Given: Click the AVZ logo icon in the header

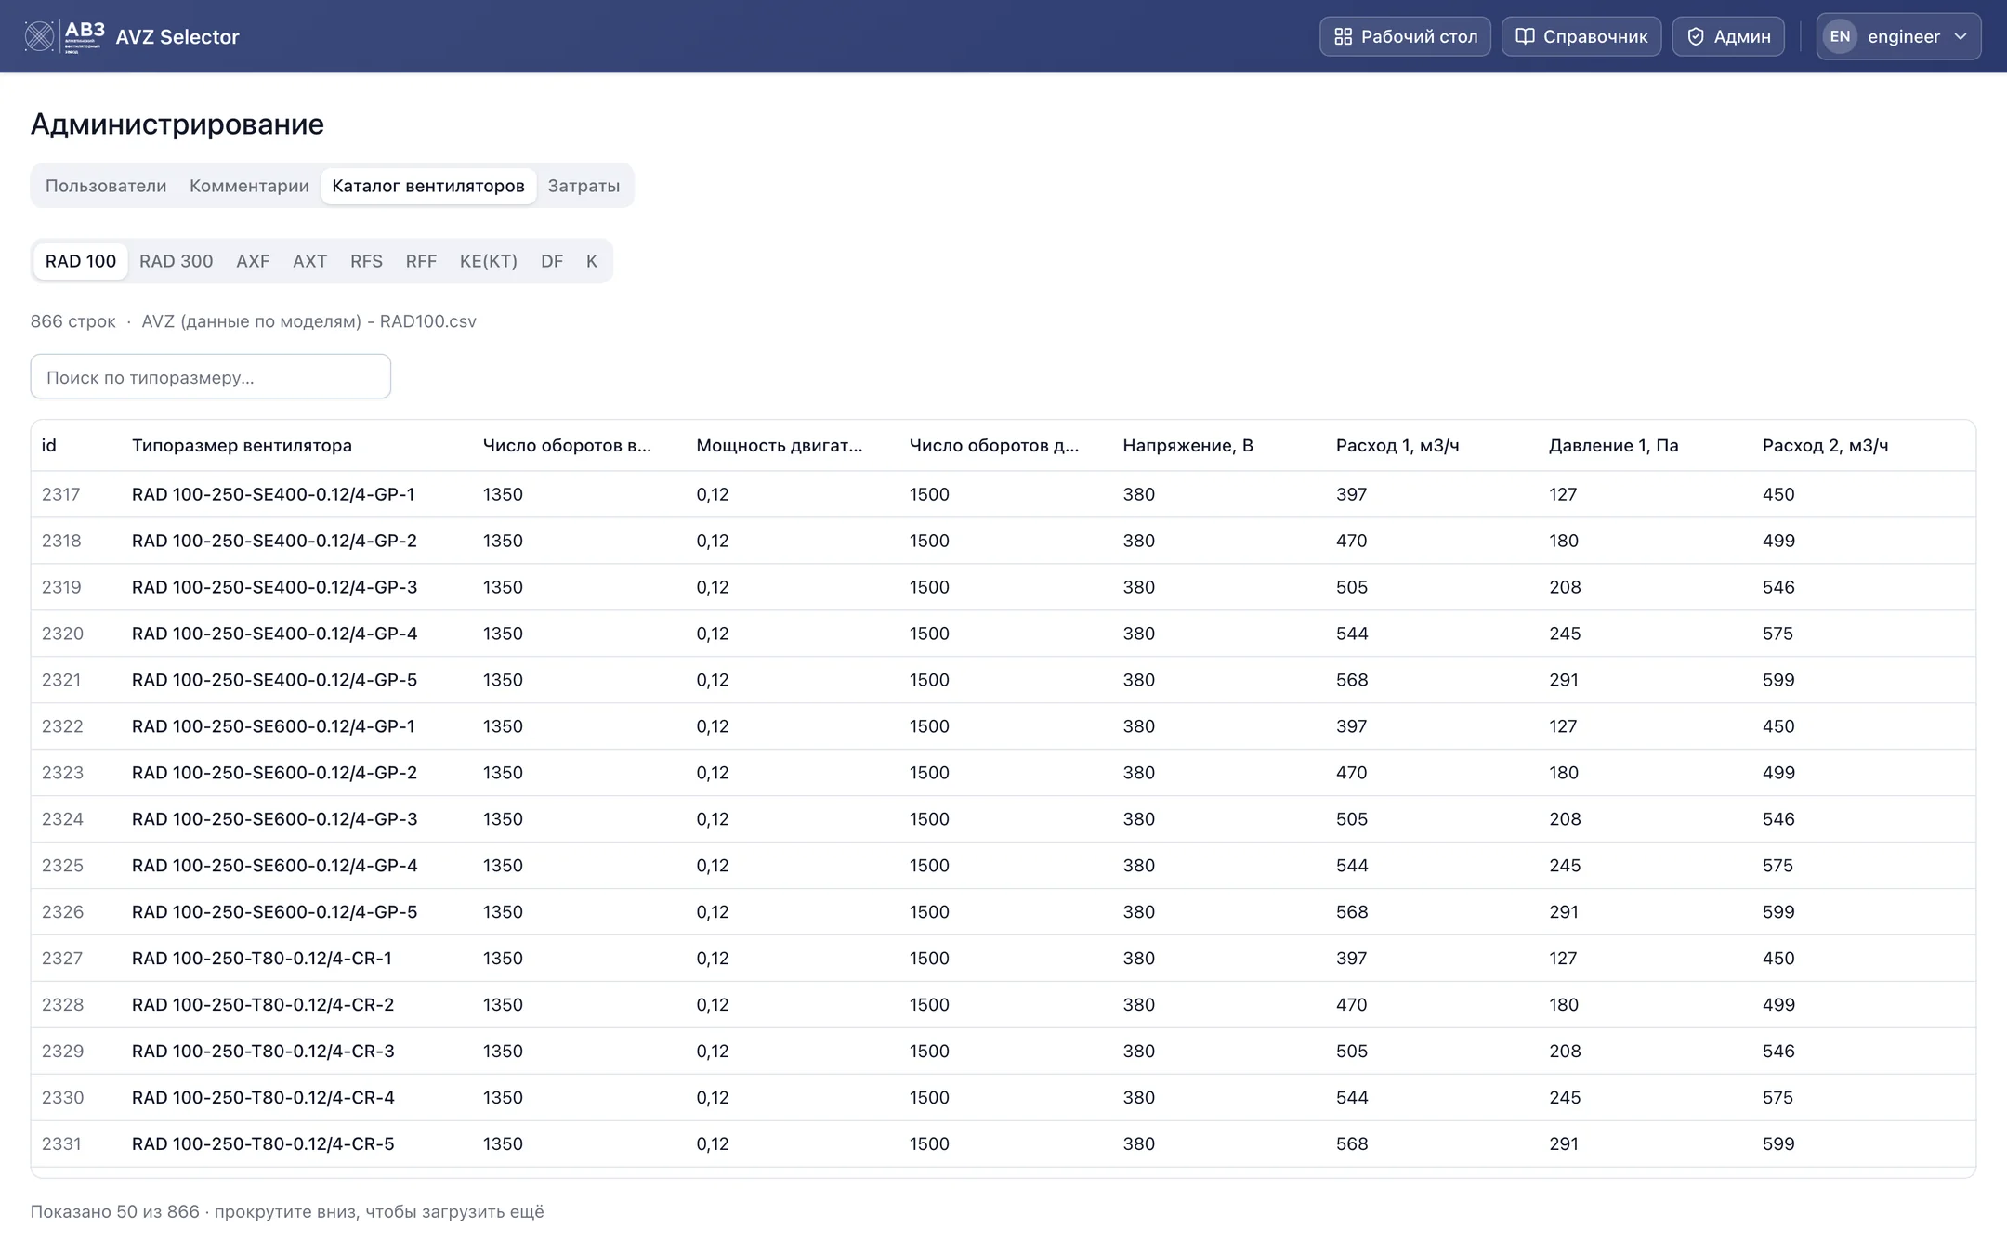Looking at the screenshot, I should tap(65, 36).
